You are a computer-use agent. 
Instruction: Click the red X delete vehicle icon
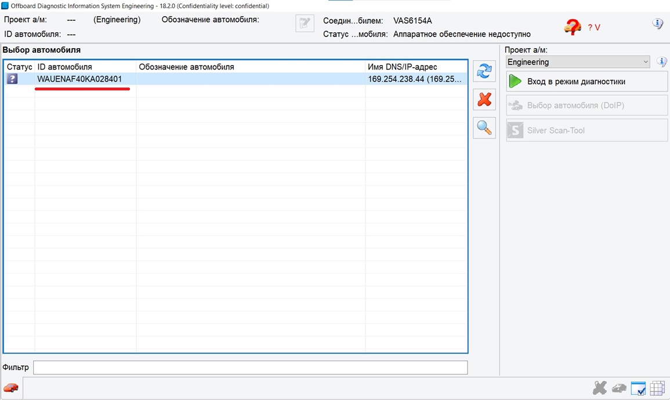pos(484,100)
